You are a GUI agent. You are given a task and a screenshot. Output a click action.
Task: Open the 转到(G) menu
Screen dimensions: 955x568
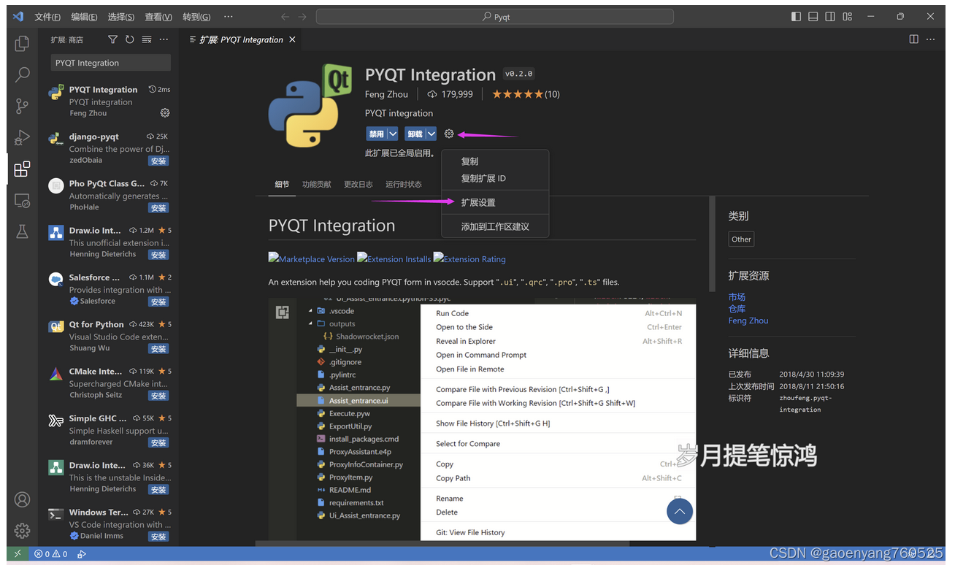(x=196, y=17)
